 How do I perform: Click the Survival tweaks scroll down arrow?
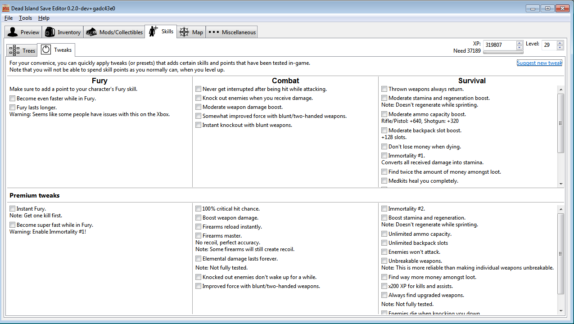click(x=560, y=184)
